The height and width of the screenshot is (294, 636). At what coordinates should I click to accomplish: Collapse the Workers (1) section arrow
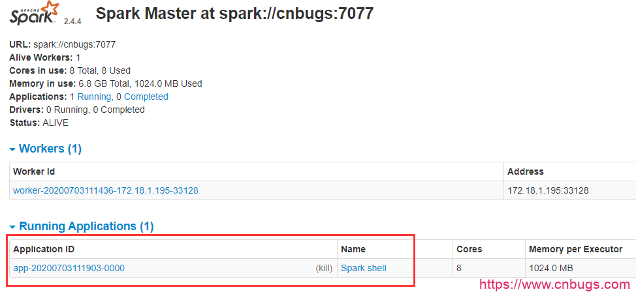13,149
